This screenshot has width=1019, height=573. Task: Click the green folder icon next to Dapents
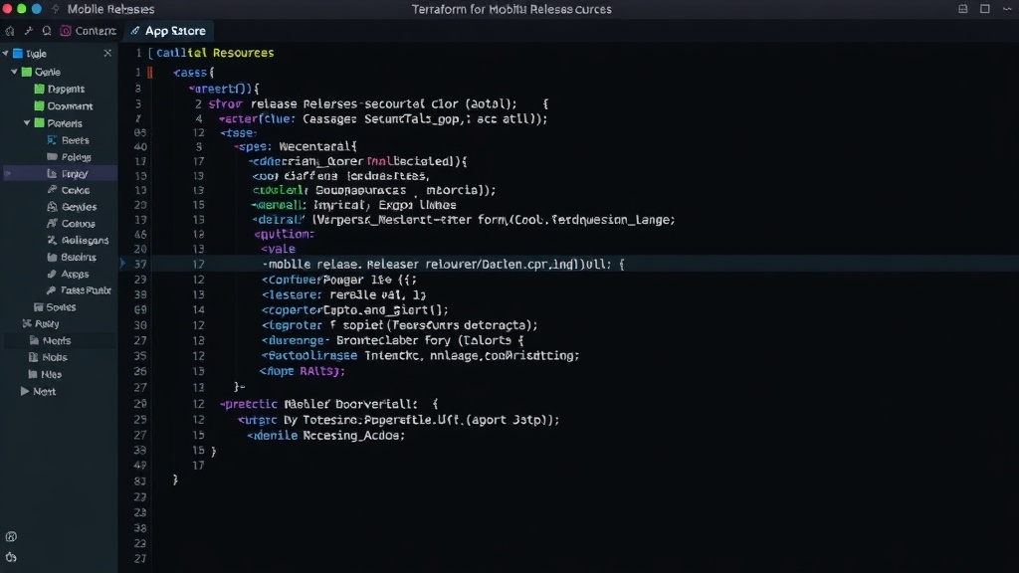39,89
